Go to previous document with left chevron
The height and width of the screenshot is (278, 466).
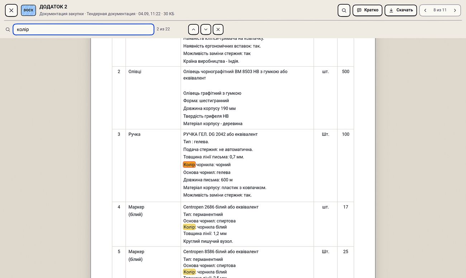coord(425,10)
